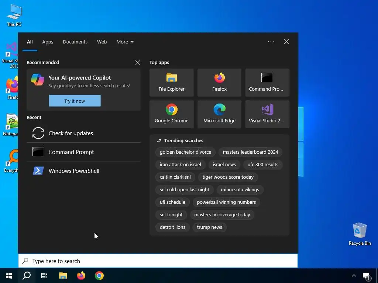Search trump news trend

tap(210, 227)
